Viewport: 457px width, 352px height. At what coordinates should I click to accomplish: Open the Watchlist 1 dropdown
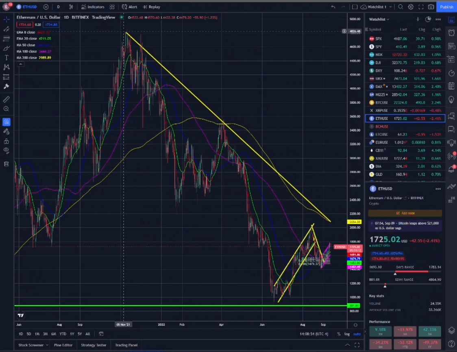click(x=377, y=7)
